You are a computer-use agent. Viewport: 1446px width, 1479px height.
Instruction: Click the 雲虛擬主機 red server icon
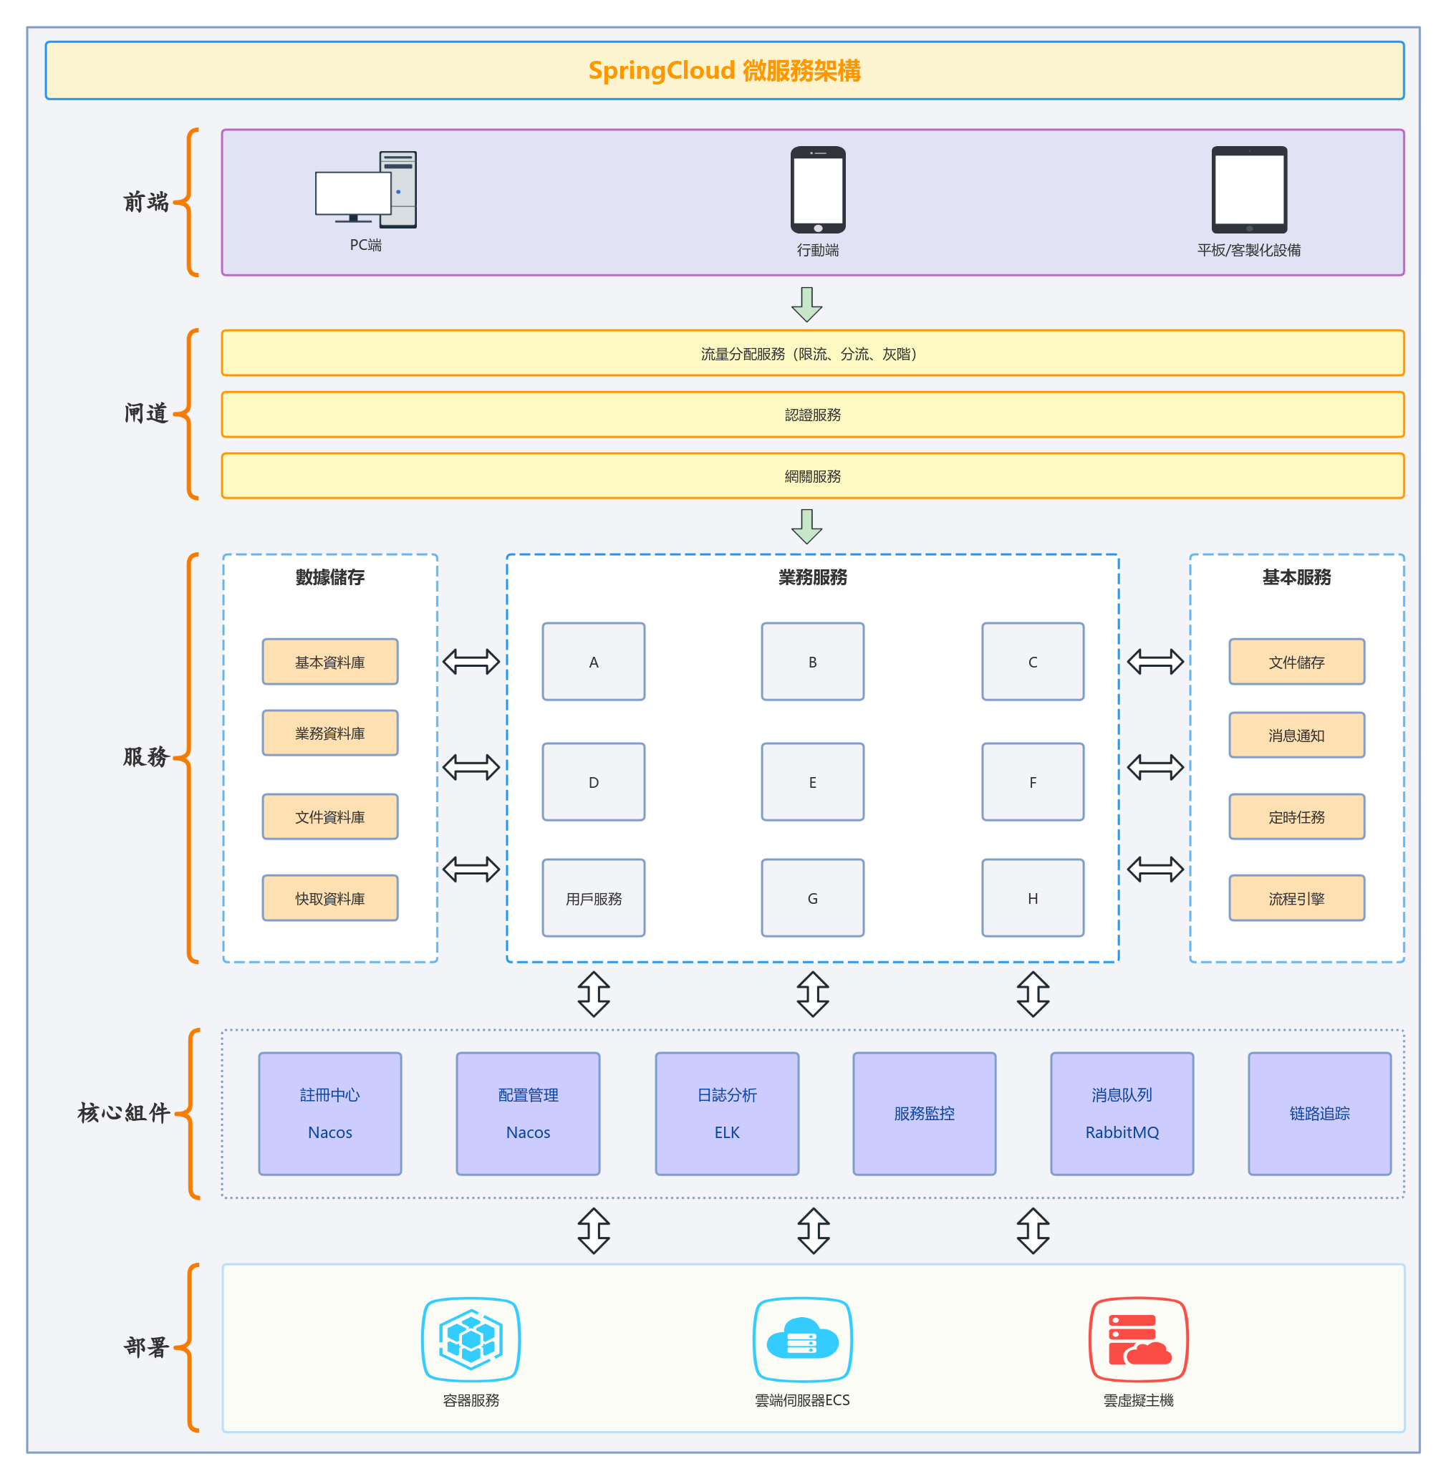tap(1139, 1339)
